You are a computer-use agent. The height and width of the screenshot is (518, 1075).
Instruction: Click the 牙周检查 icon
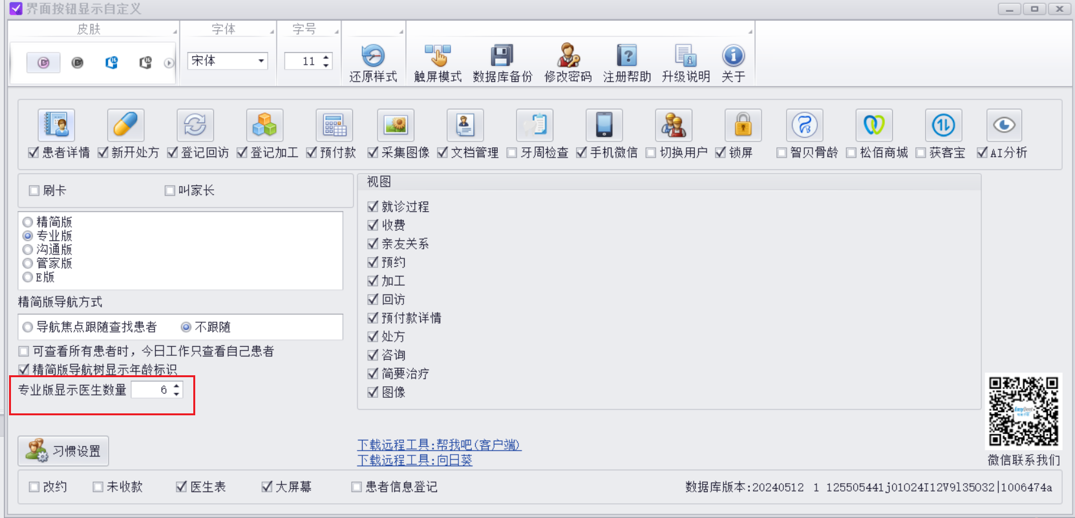pos(535,125)
